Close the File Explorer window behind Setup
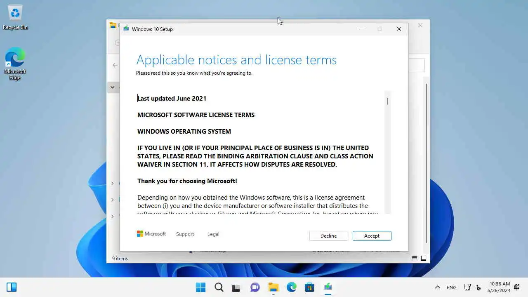The height and width of the screenshot is (297, 528). coord(420,25)
